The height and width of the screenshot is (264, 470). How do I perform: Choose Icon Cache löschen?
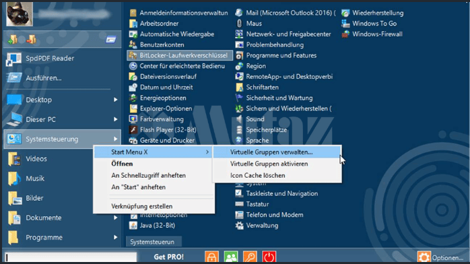tap(277, 175)
